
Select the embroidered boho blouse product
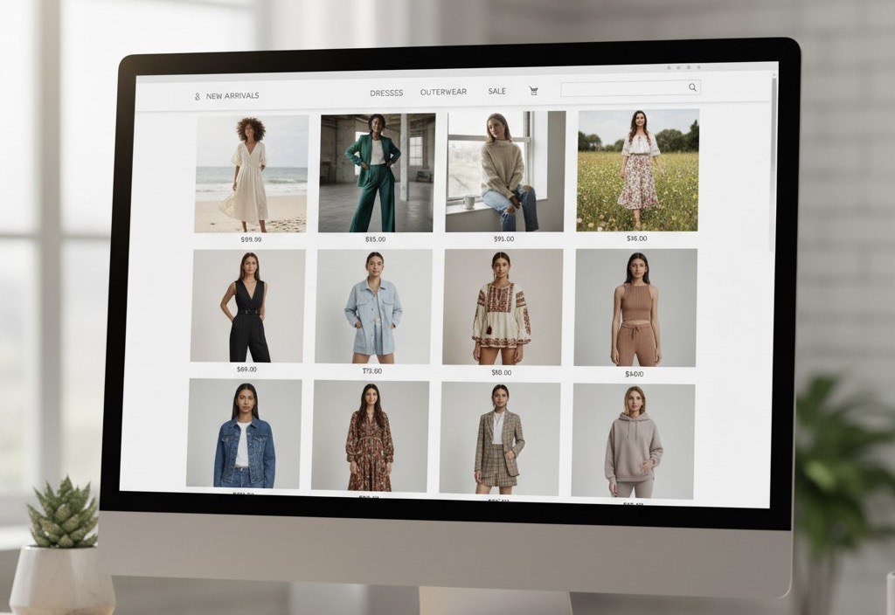pyautogui.click(x=502, y=307)
